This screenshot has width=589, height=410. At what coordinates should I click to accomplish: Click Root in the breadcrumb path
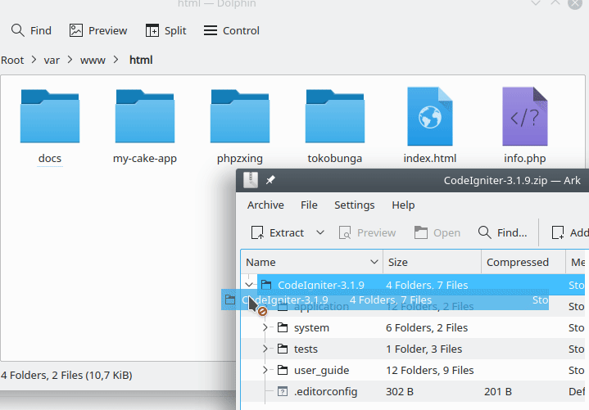pyautogui.click(x=12, y=60)
